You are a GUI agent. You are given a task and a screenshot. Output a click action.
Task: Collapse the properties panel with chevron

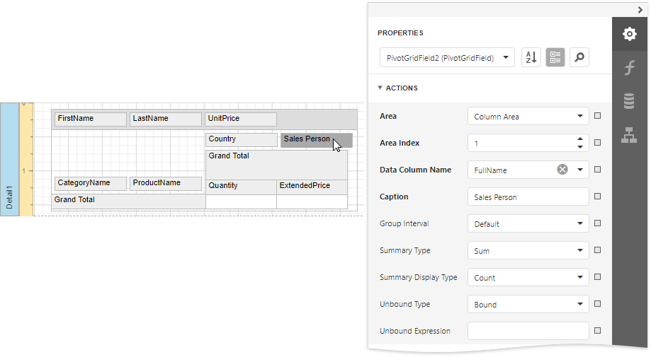pos(640,9)
